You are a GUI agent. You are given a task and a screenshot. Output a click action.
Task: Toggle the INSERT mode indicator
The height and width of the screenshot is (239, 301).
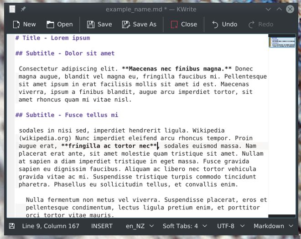point(102,226)
